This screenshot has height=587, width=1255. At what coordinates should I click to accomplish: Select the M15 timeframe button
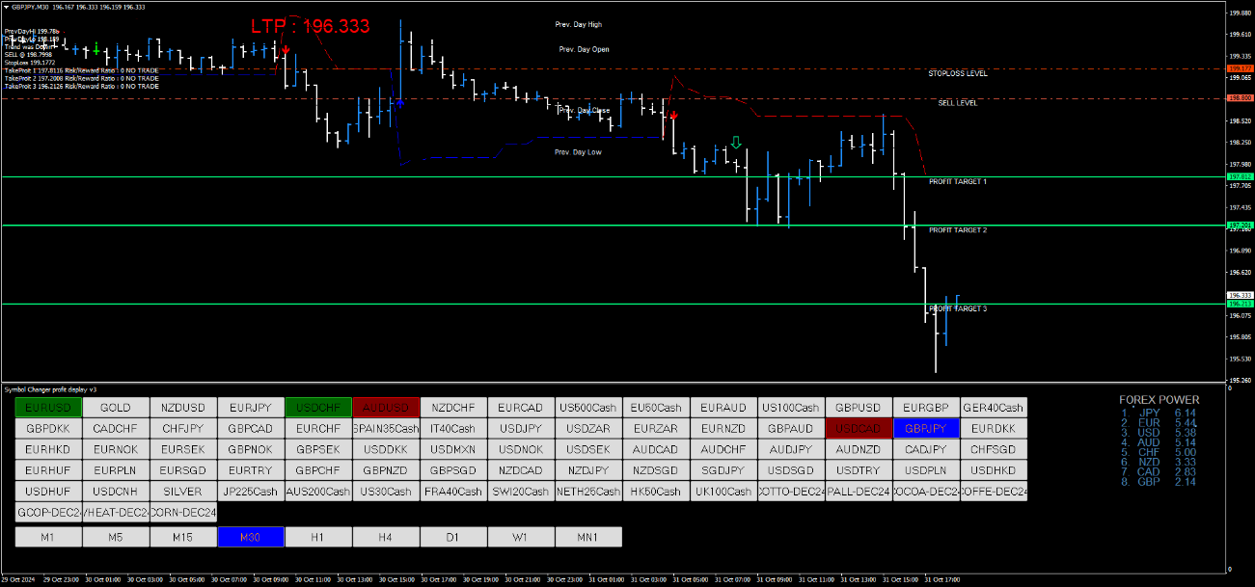[x=183, y=537]
